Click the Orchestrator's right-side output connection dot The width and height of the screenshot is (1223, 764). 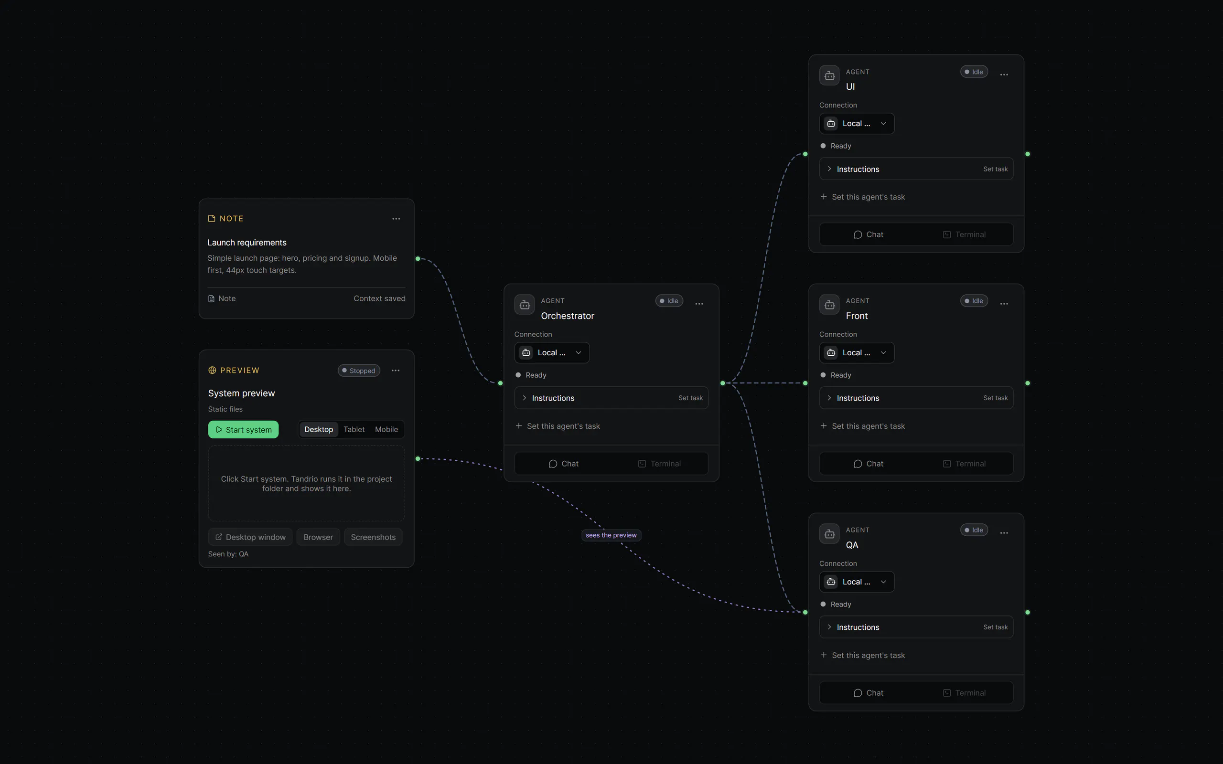click(x=723, y=383)
